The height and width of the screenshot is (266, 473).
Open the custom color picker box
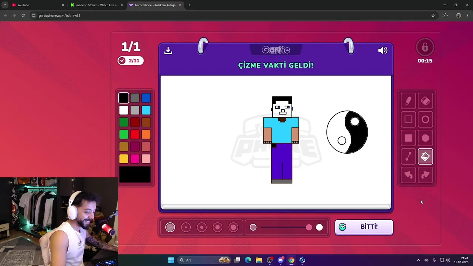pos(135,174)
